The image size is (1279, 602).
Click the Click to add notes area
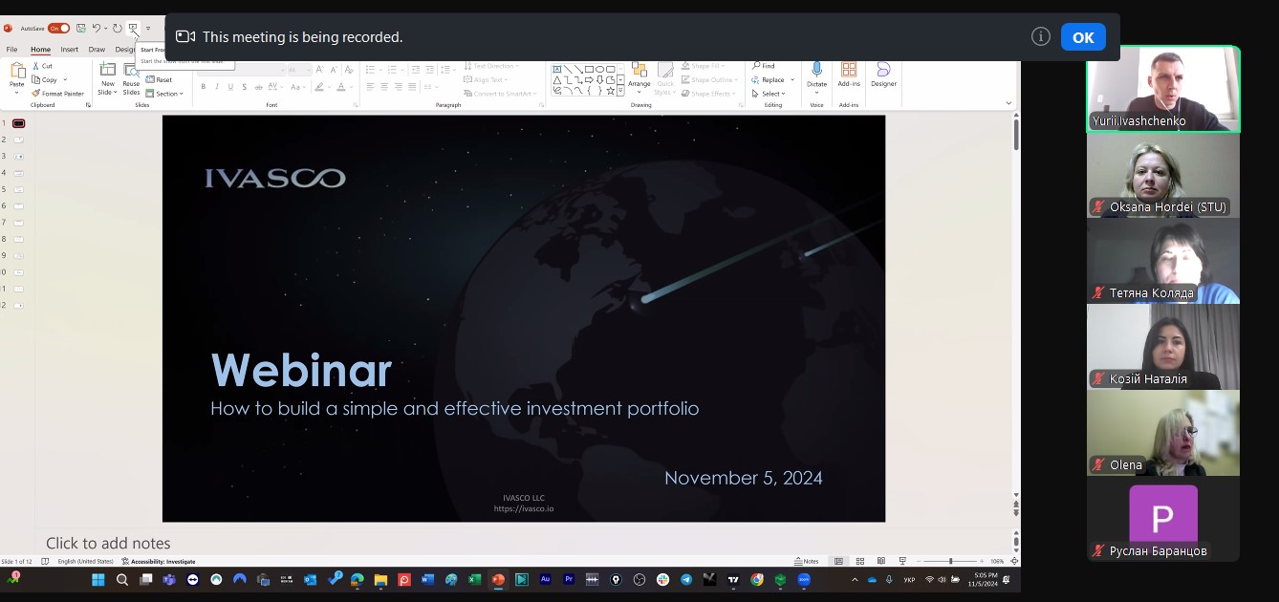[x=108, y=543]
